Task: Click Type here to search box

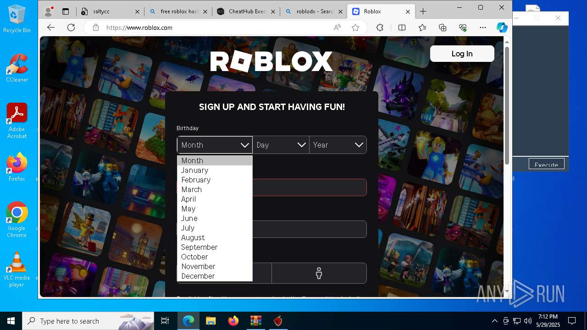Action: pos(88,321)
